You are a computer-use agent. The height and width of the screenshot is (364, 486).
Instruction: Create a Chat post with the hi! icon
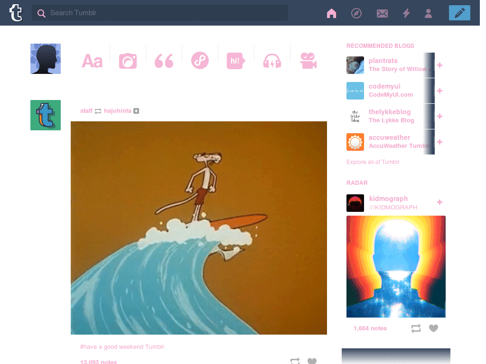[x=236, y=61]
